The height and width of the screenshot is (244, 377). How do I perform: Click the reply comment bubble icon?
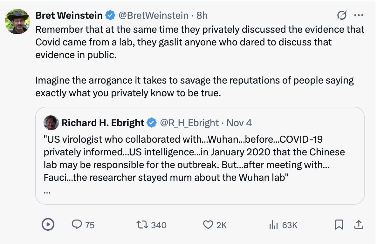(77, 225)
